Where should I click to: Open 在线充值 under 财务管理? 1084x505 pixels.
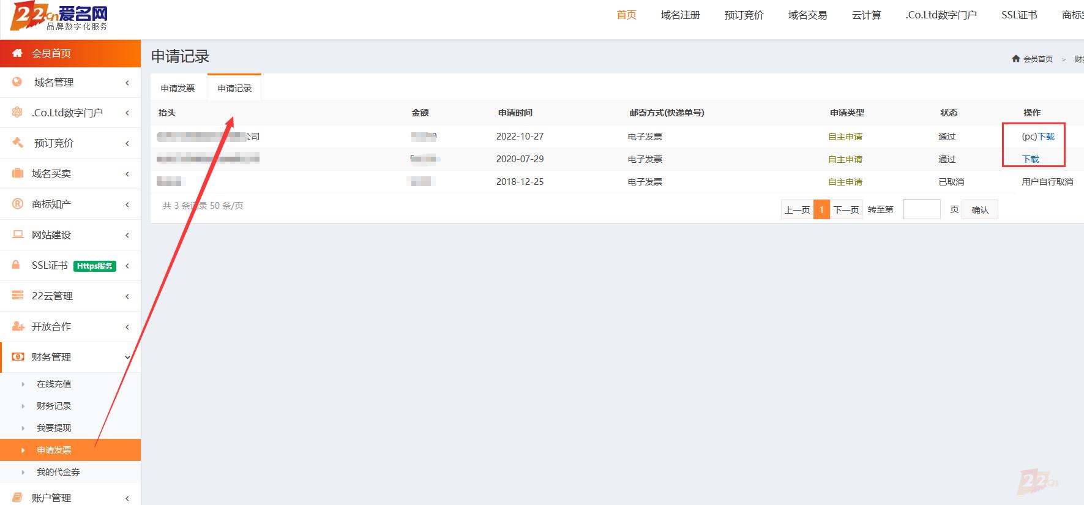point(54,384)
